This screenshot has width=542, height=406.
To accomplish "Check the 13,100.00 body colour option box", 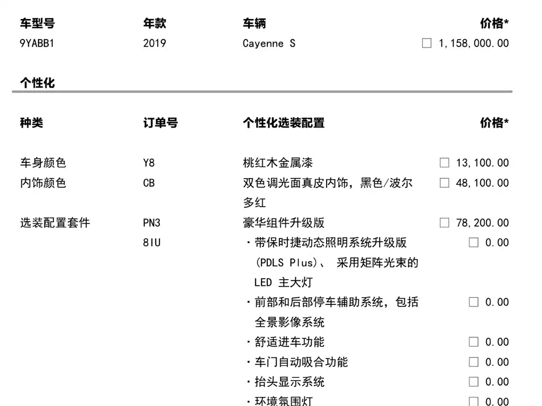I will coord(444,163).
